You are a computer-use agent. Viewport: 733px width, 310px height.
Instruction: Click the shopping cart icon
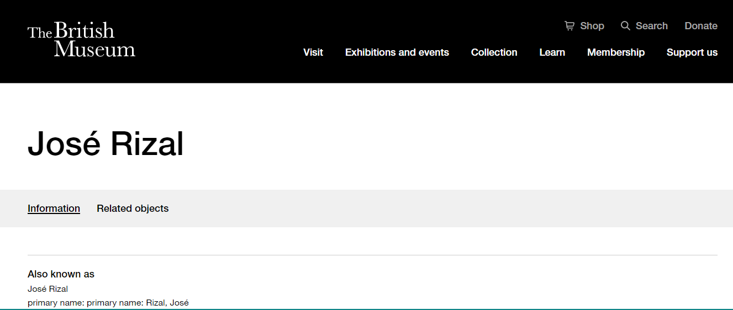click(569, 25)
